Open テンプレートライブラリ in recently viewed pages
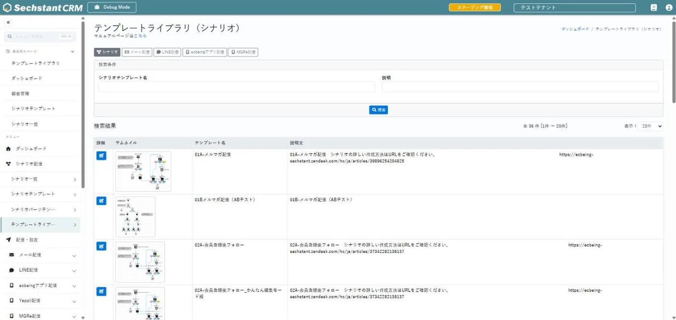Image resolution: width=676 pixels, height=320 pixels. [36, 63]
